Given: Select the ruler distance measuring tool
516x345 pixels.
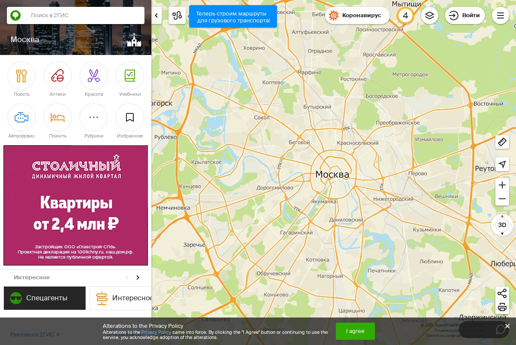Looking at the screenshot, I should pos(502,142).
